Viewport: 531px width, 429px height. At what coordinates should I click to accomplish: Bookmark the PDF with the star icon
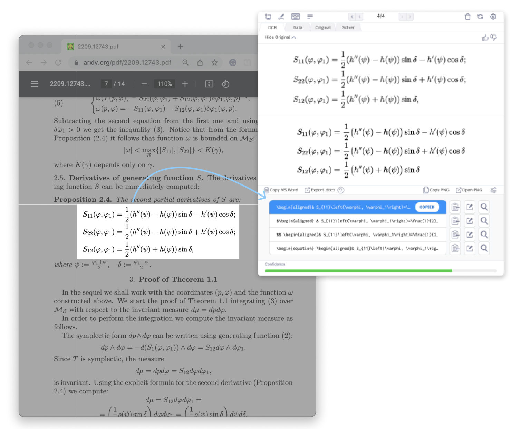point(214,62)
